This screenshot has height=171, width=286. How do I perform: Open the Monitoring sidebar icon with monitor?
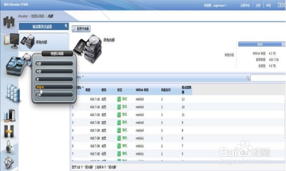coord(11,40)
